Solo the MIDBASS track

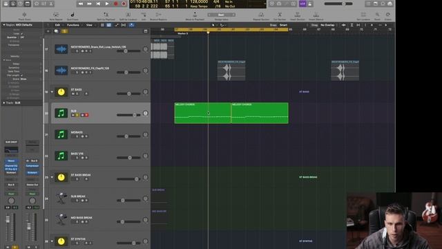[77, 136]
